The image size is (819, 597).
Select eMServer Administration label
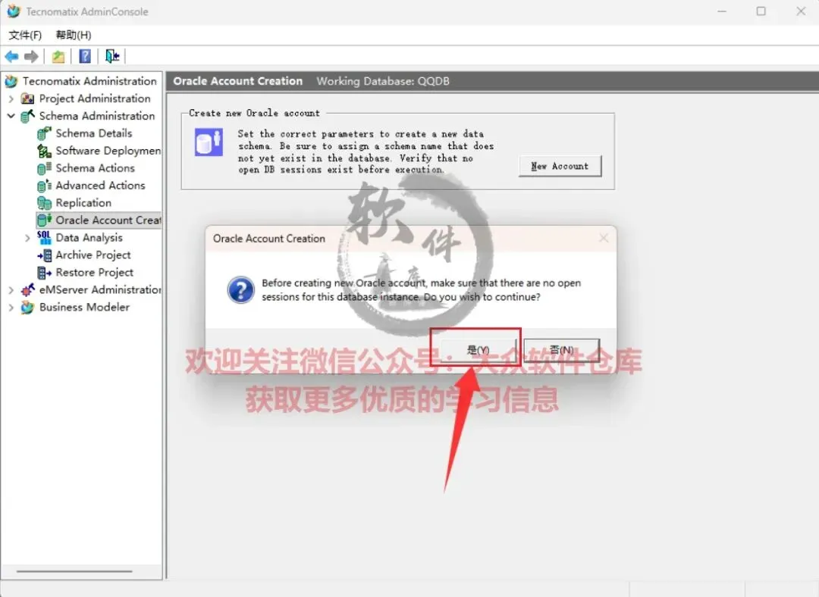point(100,289)
